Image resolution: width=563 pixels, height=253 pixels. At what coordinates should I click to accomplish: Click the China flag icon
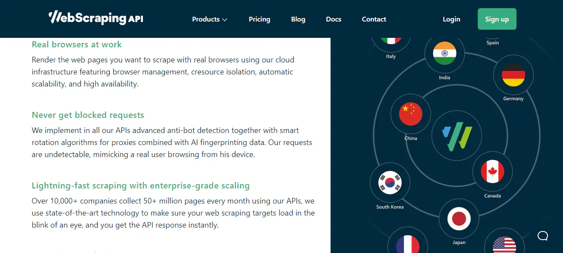pyautogui.click(x=410, y=114)
